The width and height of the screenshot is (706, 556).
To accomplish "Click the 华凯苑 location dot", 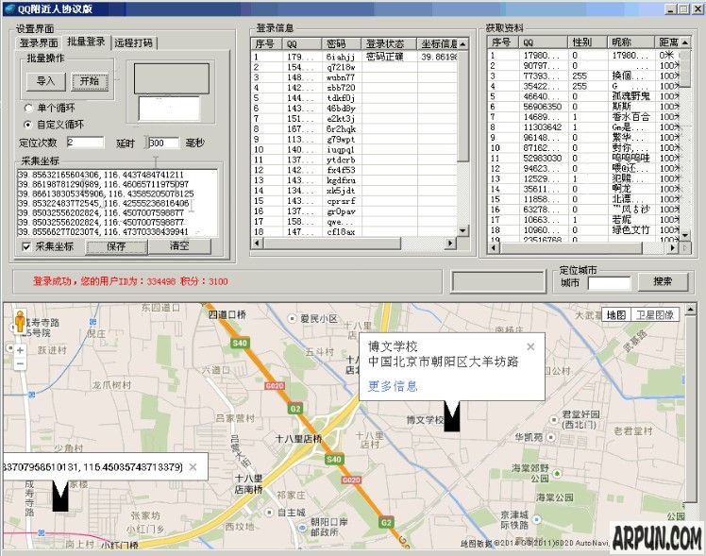I will coord(551,437).
